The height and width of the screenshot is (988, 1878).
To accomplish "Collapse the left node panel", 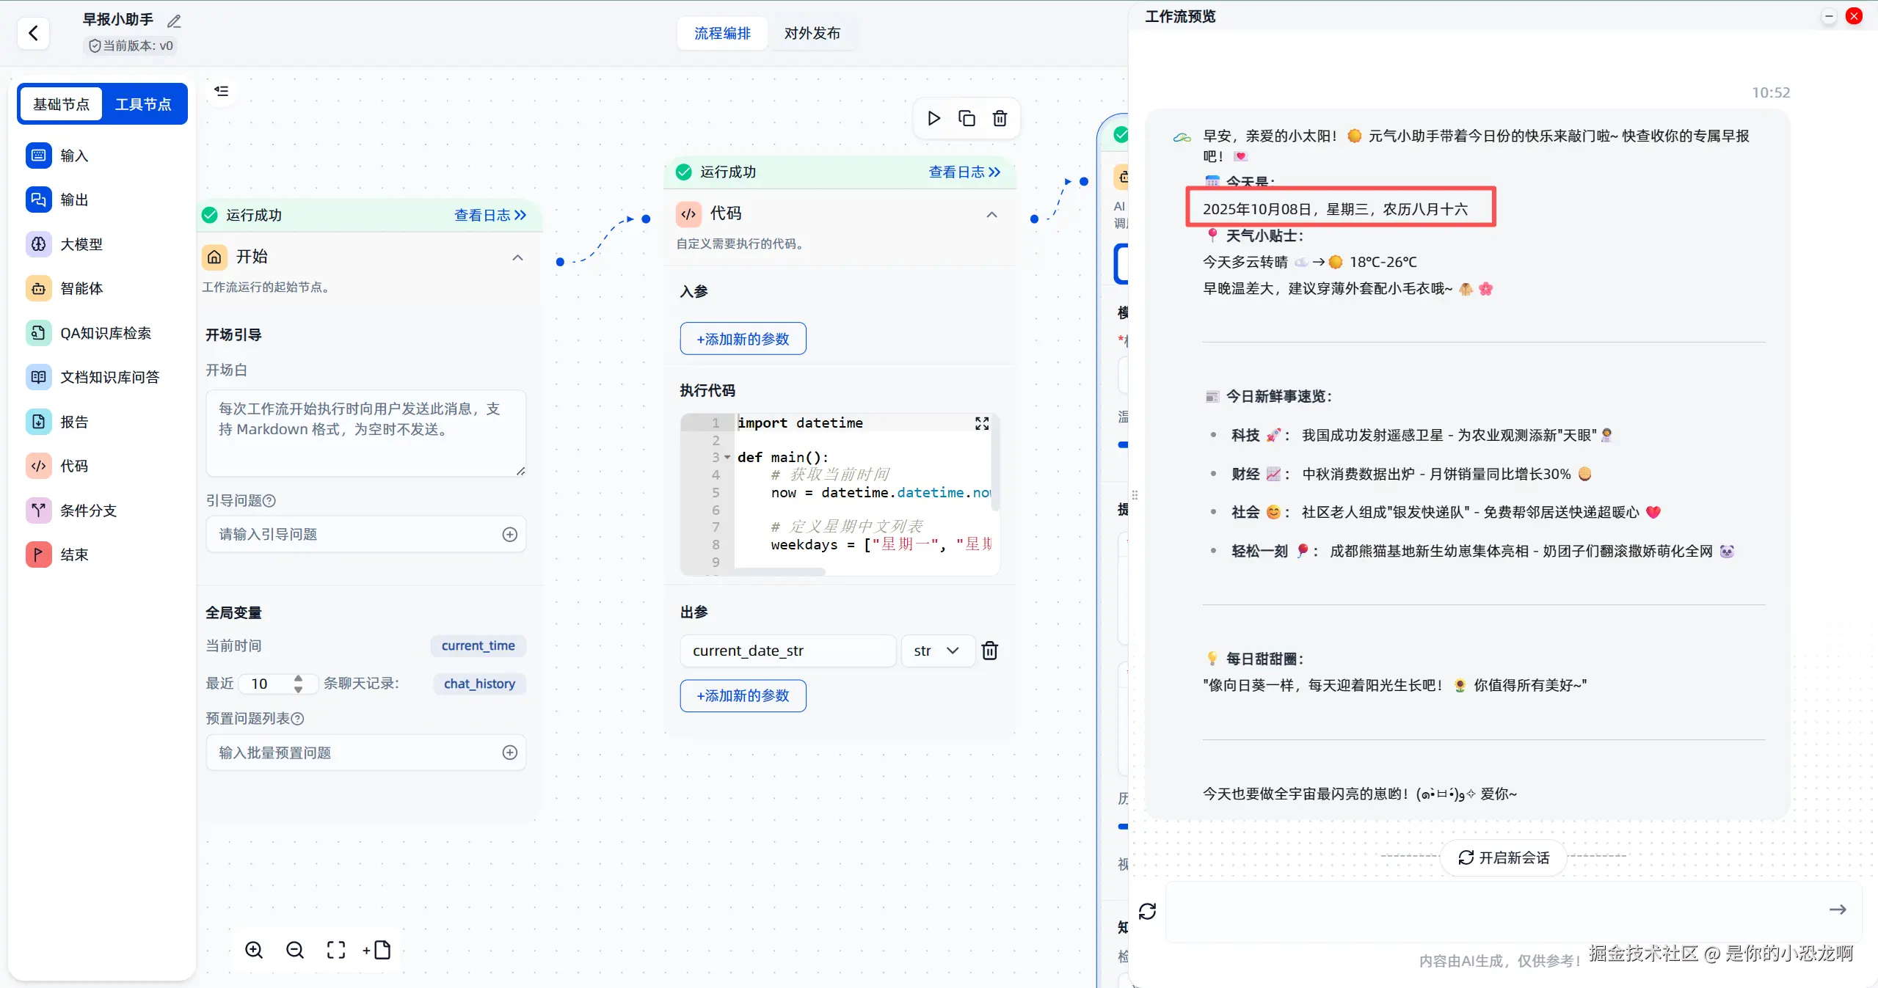I will [221, 91].
